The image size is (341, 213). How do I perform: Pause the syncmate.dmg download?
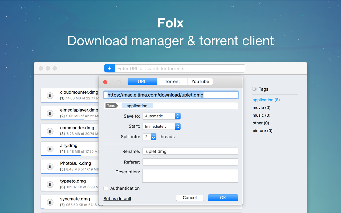click(50, 202)
